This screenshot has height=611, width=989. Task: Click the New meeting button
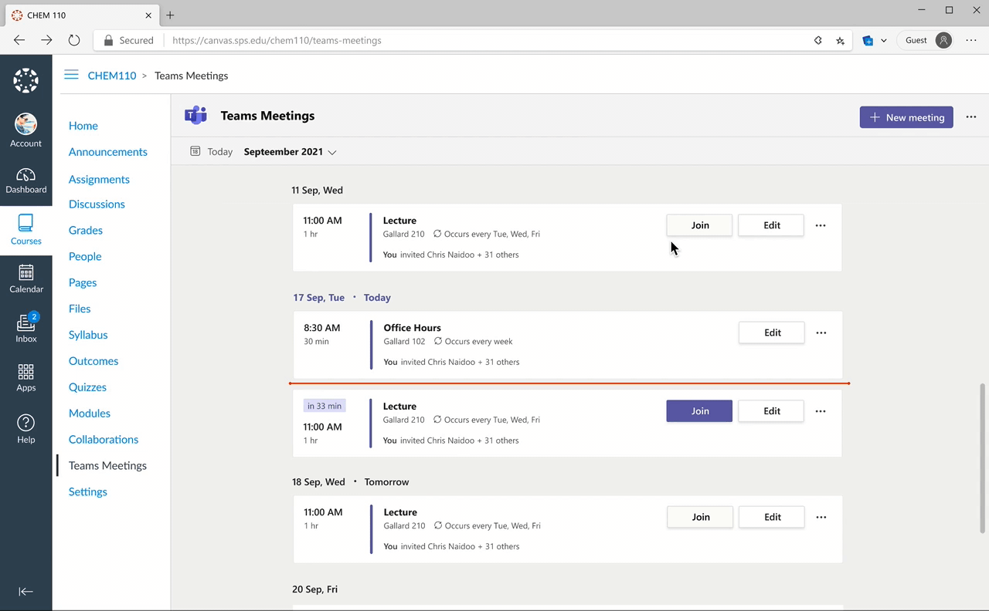(x=906, y=117)
